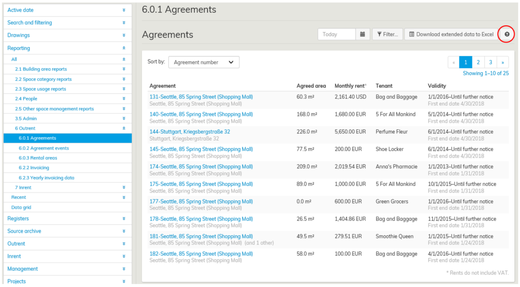This screenshot has width=520, height=287.
Task: Click the help question mark icon
Action: coord(507,34)
